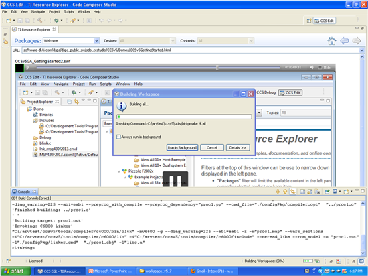Click the status bar icon left of Licensed
This screenshot has height=276, width=368.
coord(9,261)
